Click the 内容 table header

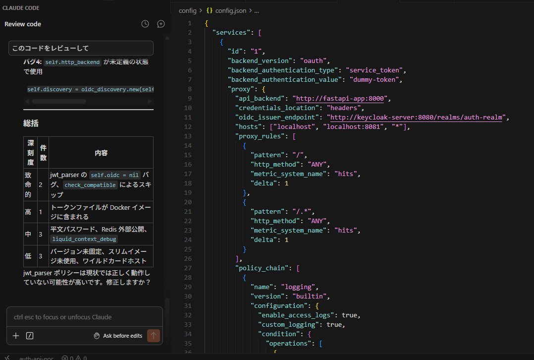click(x=101, y=153)
